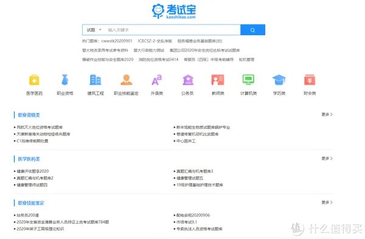Open the 市场考试9.1 entry
This screenshot has height=239, width=365.
[x=187, y=222]
